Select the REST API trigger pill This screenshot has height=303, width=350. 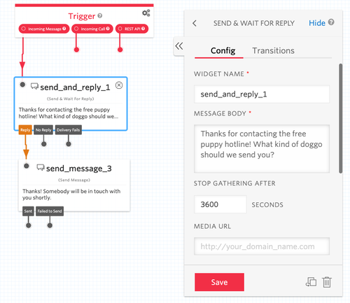tap(132, 29)
